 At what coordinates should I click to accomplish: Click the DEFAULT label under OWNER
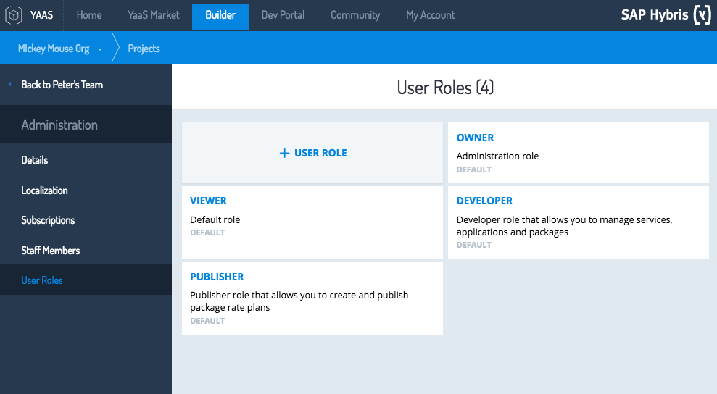473,169
